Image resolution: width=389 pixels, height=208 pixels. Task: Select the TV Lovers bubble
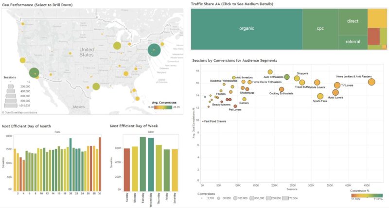(x=337, y=86)
